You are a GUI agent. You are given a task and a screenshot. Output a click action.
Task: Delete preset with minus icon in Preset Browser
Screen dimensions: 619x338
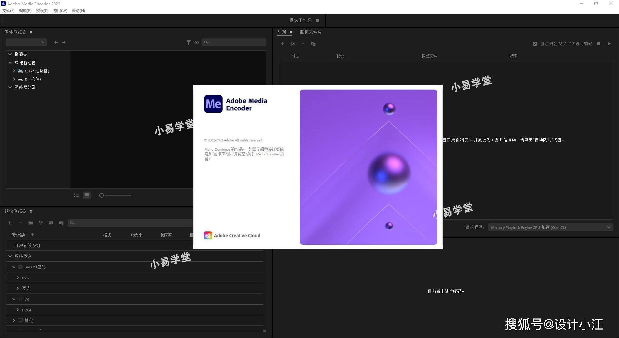[20, 223]
